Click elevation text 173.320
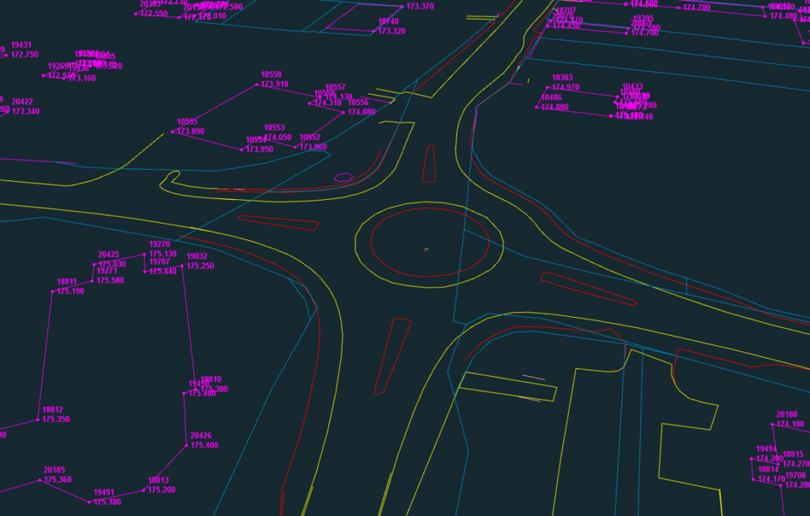 point(392,32)
